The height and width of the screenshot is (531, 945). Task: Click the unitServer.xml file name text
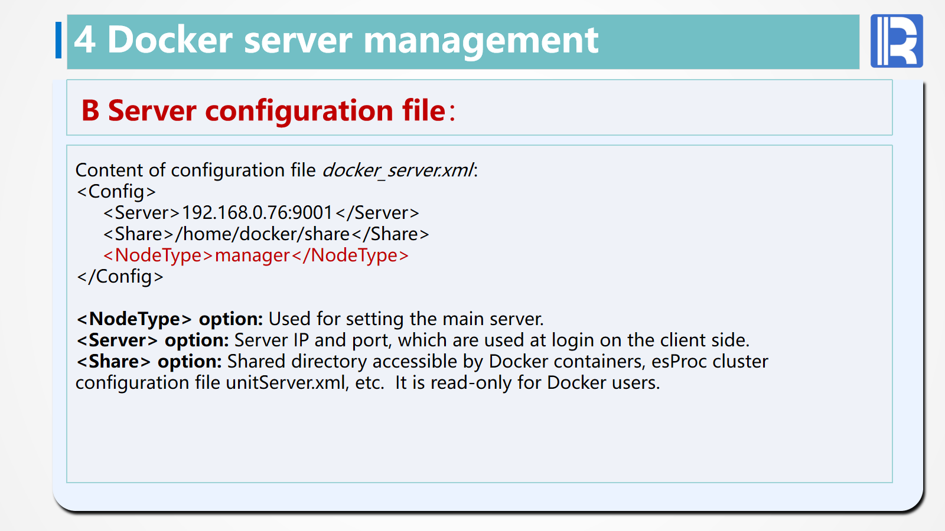(x=287, y=383)
